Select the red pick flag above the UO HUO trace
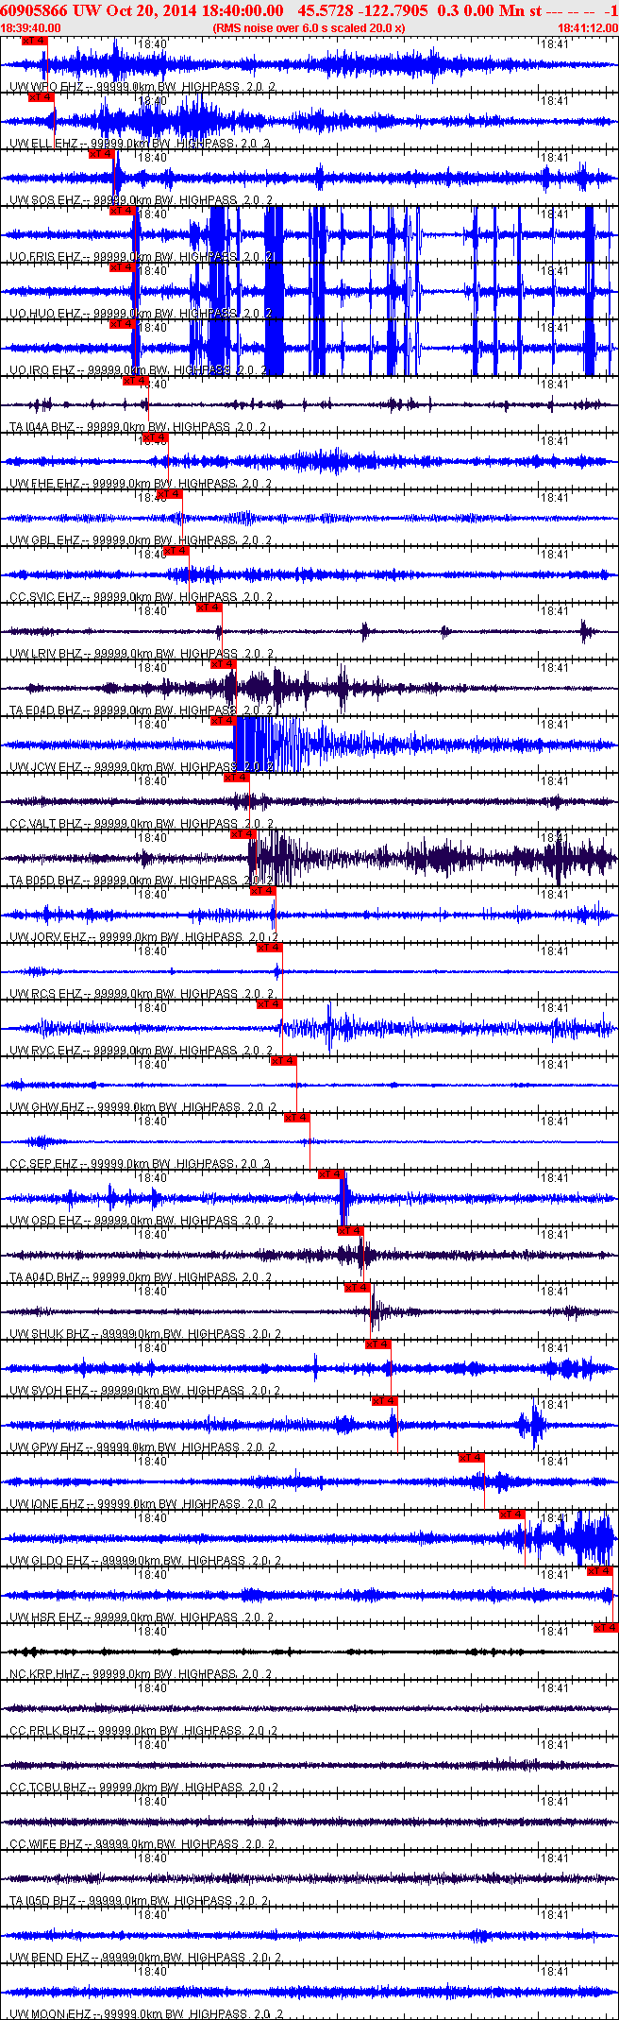The width and height of the screenshot is (619, 2020). (123, 267)
